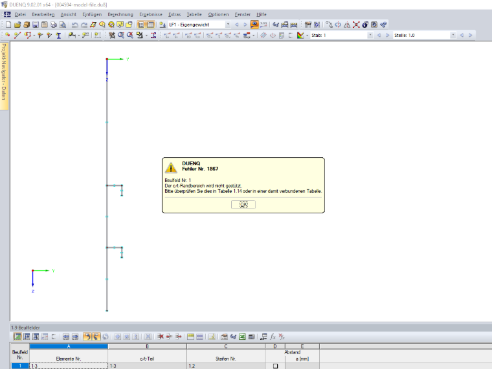Screen dimensions: 492x369
Task: Open the Ansicht menu
Action: tap(69, 14)
